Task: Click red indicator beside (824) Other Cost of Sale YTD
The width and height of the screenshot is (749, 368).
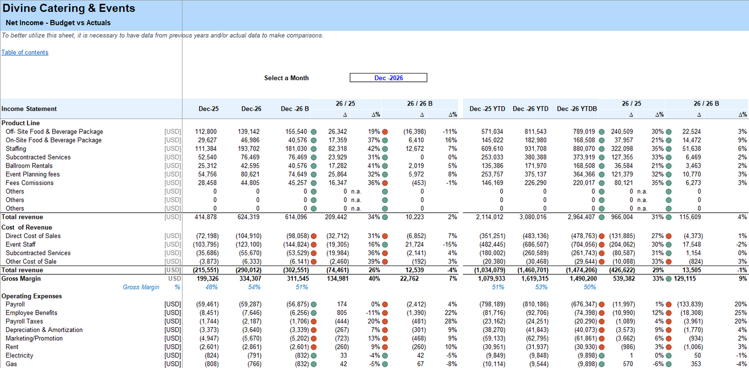Action: pos(669,261)
